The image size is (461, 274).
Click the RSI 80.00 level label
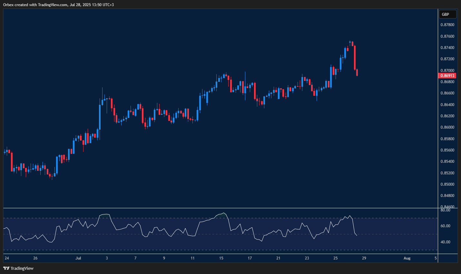(x=445, y=210)
